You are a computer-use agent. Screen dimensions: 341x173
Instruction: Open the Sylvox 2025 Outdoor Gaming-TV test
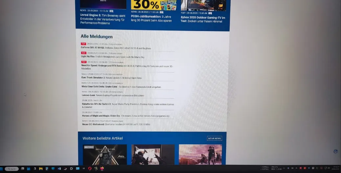click(x=203, y=19)
